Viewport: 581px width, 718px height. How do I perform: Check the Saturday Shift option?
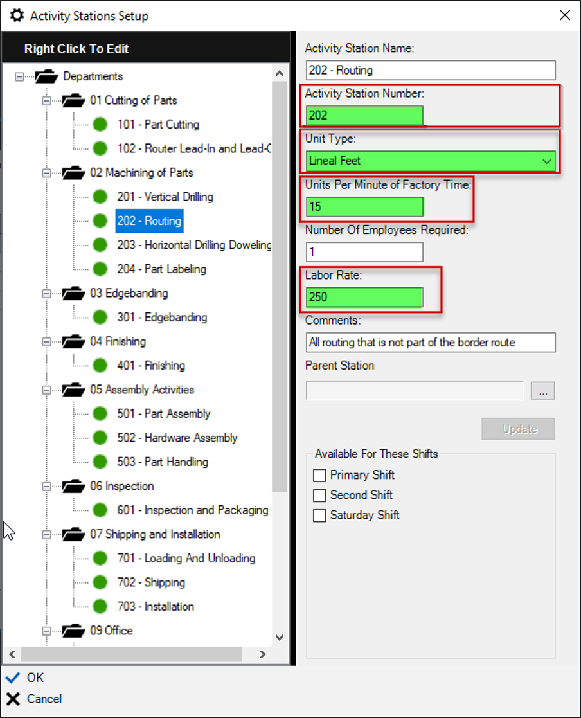point(319,516)
